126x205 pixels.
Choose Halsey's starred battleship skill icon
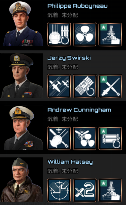coord(110,190)
